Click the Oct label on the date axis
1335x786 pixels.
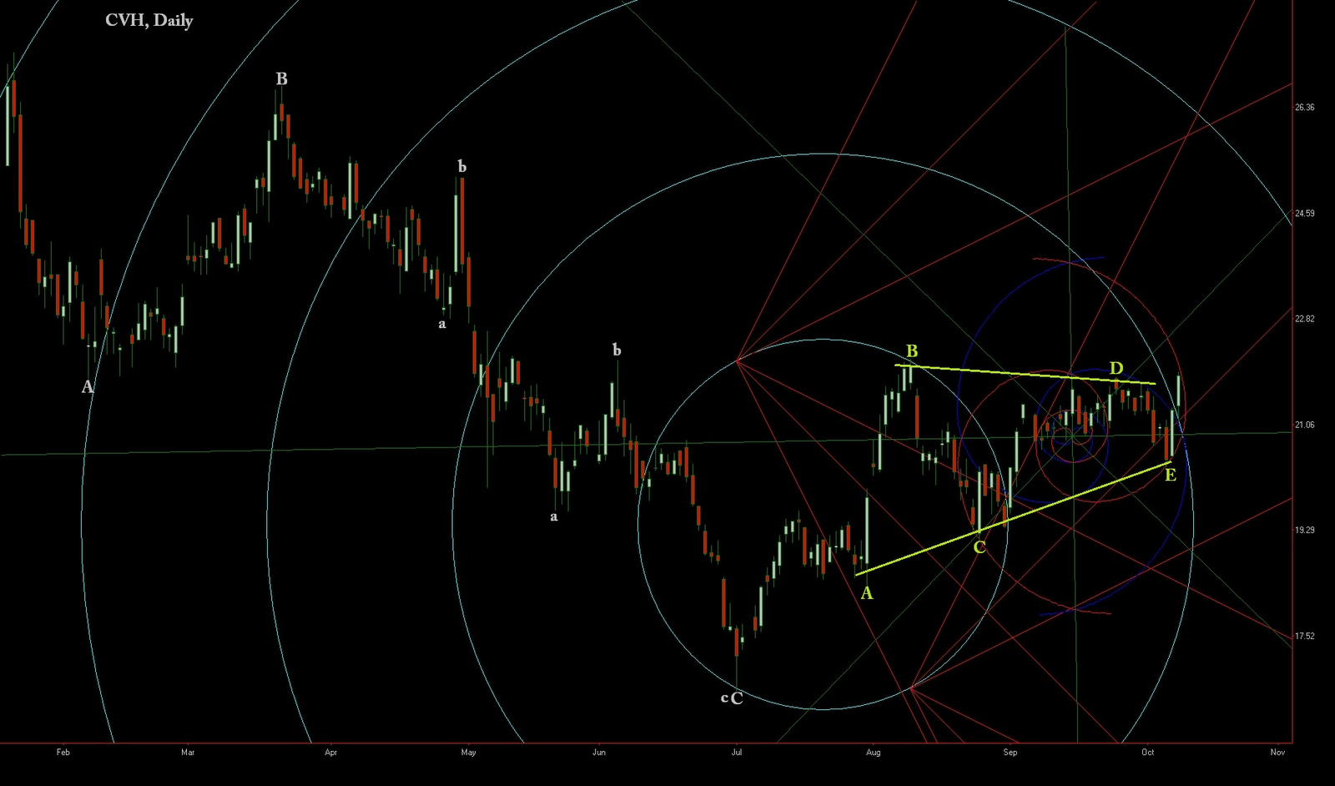click(1148, 752)
